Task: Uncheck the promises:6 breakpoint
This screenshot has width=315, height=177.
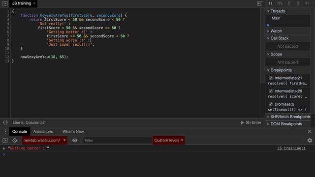Action: click(x=271, y=104)
